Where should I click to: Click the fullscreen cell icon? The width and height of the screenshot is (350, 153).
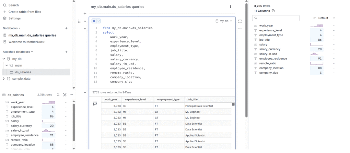click(x=240, y=21)
